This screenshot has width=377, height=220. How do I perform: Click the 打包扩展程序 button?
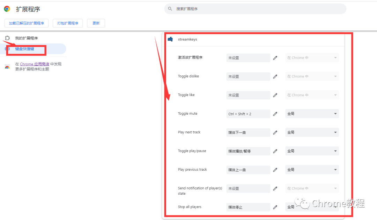68,23
